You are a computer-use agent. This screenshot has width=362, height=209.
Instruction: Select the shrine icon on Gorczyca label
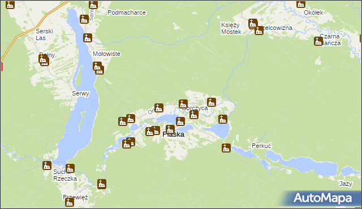183,104
